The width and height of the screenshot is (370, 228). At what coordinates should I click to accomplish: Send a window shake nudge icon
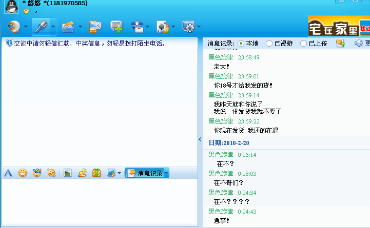51,173
